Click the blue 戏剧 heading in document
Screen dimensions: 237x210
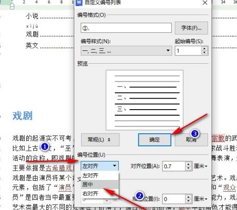point(23,116)
